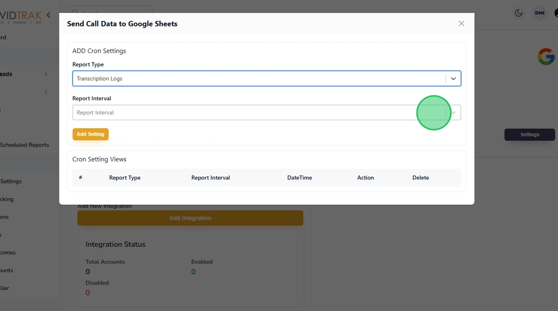Screen dimensions: 558x311
Task: Click the Add Setting button
Action: tap(90, 134)
